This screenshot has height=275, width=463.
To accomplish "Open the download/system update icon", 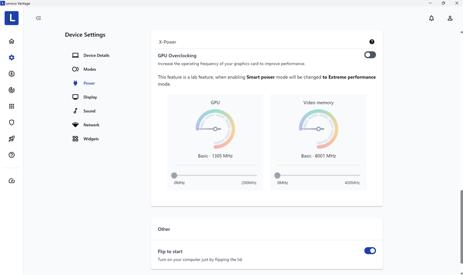I will [x=11, y=74].
